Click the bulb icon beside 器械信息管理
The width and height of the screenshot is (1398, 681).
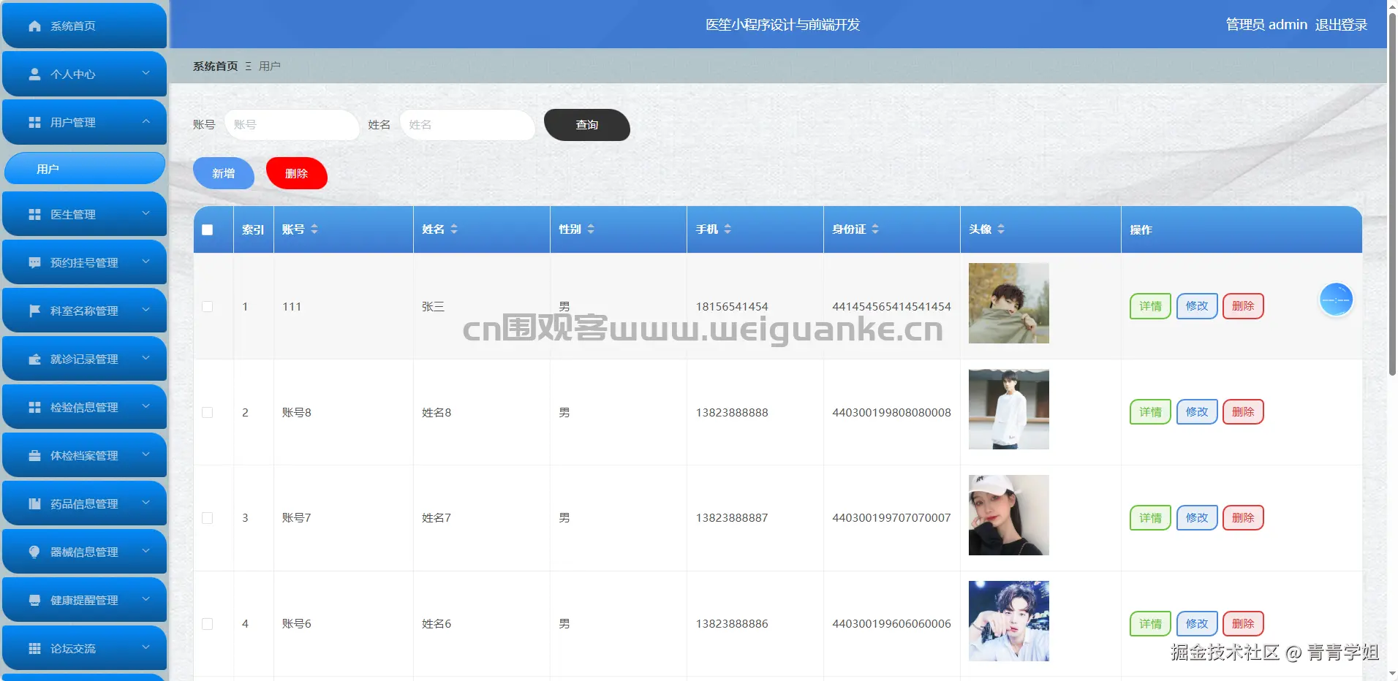click(34, 552)
